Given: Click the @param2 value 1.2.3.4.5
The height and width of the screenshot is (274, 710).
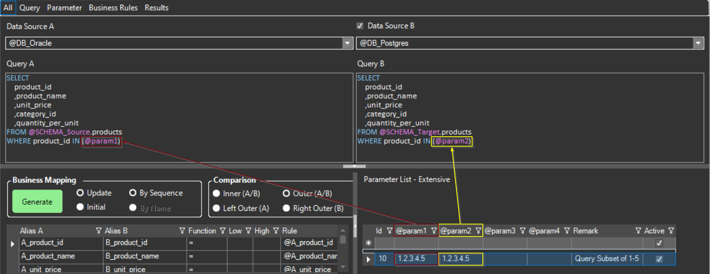Looking at the screenshot, I should click(460, 259).
